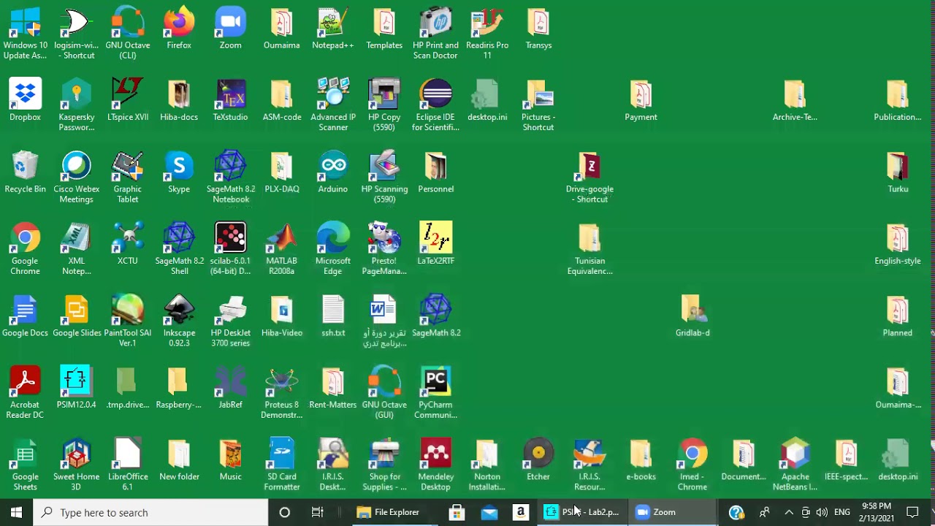Image resolution: width=935 pixels, height=526 pixels.
Task: Open Microsoft Store from the taskbar
Action: pyautogui.click(x=457, y=512)
